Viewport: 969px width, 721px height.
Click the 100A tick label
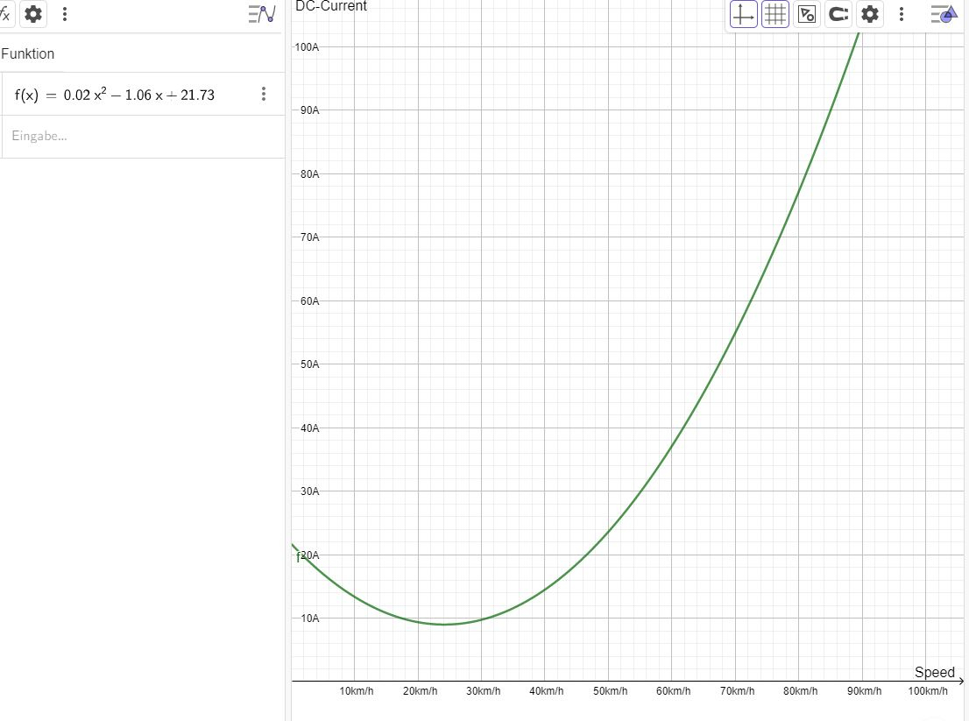(308, 46)
